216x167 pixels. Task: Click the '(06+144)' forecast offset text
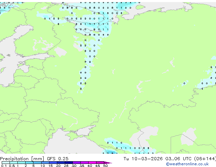tap(205, 159)
